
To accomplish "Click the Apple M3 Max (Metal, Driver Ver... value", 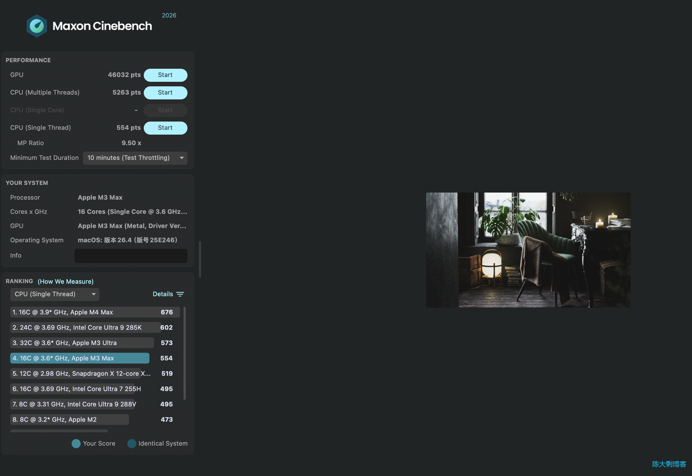I will (x=132, y=226).
